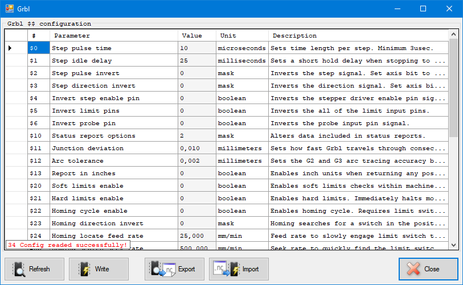Click the Parameter column header
The height and width of the screenshot is (285, 463).
click(x=114, y=36)
